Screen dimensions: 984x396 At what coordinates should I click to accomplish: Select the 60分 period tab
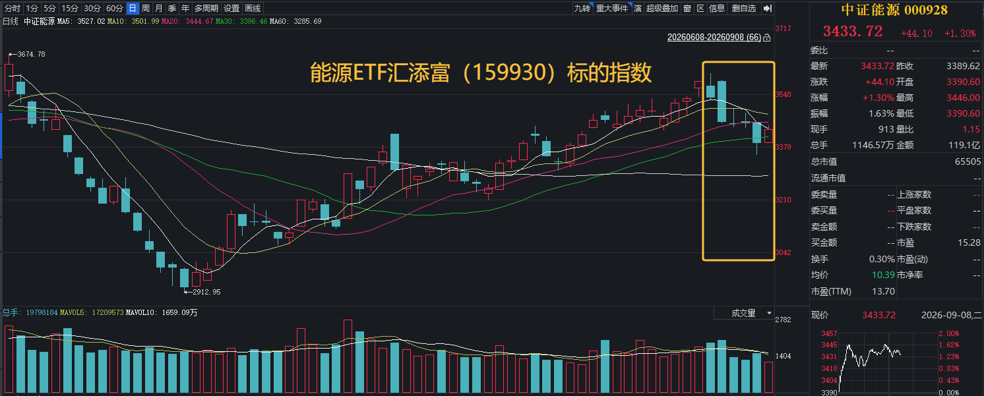click(115, 9)
